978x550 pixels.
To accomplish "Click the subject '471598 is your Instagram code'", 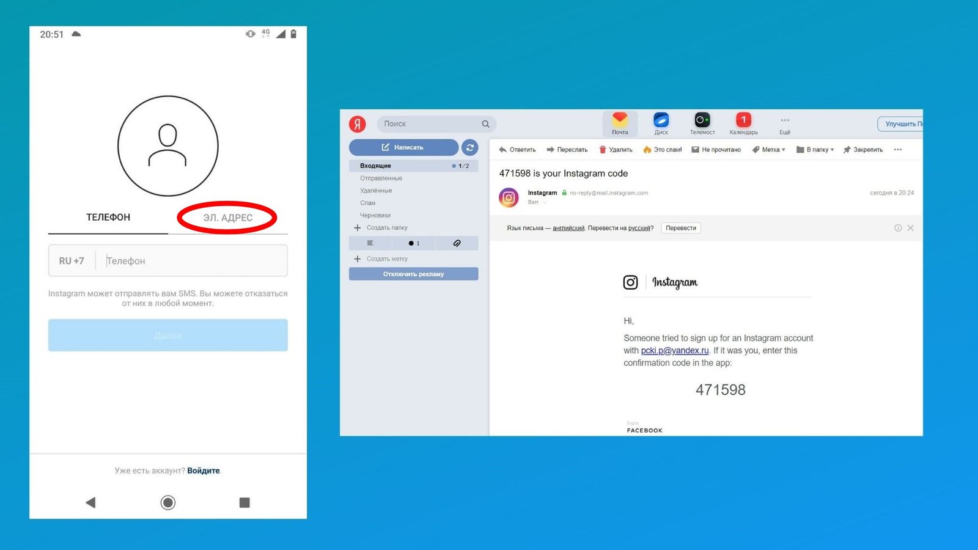I will pos(564,174).
